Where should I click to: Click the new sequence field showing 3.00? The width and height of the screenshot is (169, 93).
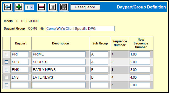point(140,70)
